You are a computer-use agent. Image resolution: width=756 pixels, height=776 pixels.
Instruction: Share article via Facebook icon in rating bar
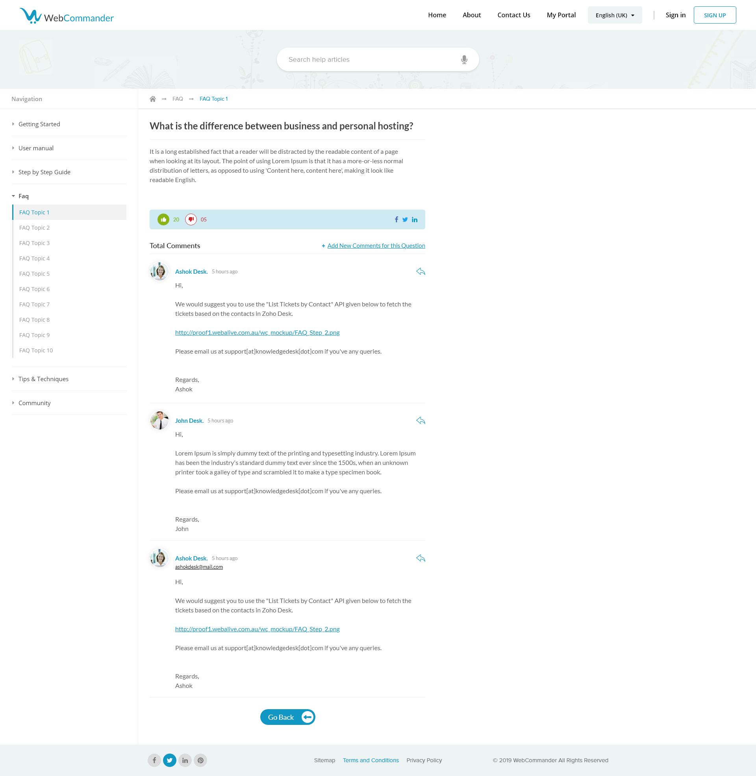pos(396,219)
